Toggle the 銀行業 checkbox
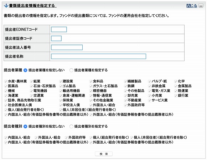The image size is (207, 160). point(176,96)
